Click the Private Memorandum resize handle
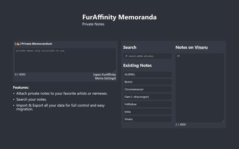The height and width of the screenshot is (149, 239). [114, 71]
